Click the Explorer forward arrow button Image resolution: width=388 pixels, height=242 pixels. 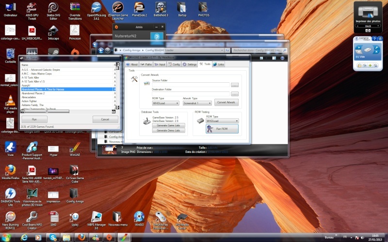[107, 50]
